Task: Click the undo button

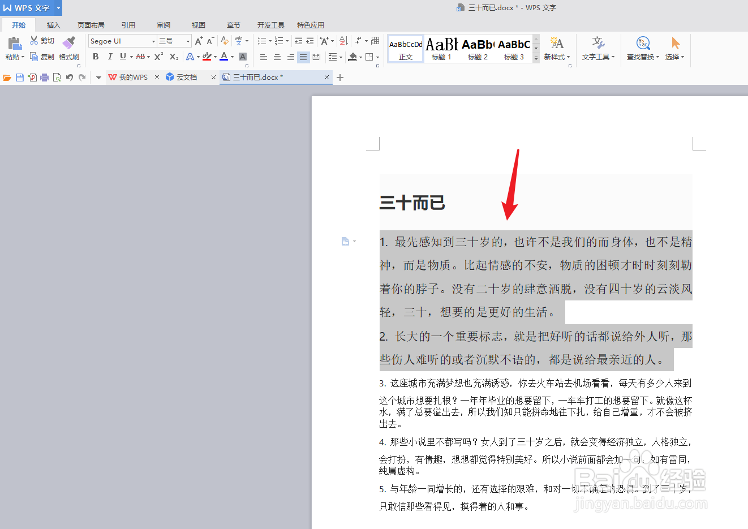Action: [69, 77]
